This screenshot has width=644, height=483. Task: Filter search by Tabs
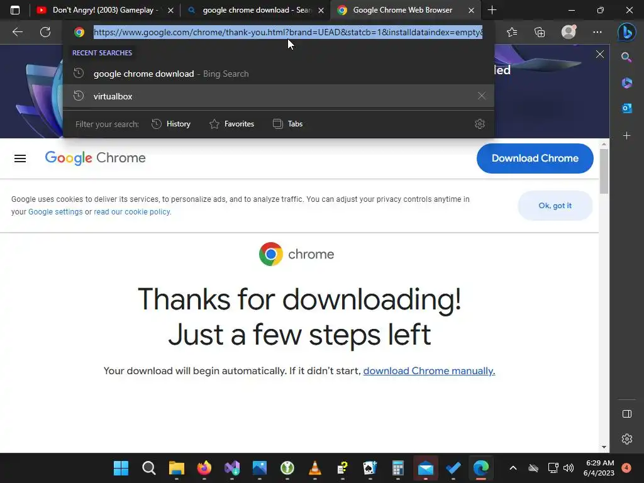tap(287, 124)
